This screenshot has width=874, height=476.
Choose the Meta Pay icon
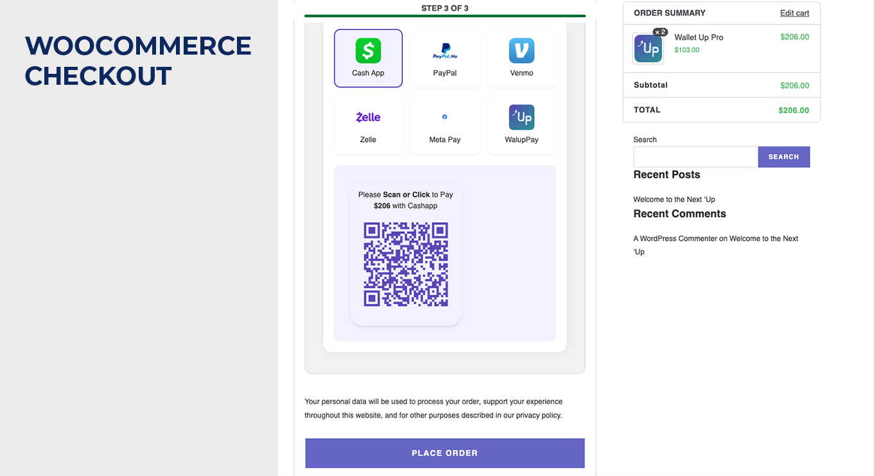coord(445,117)
